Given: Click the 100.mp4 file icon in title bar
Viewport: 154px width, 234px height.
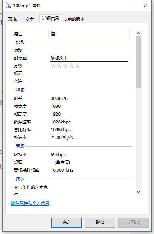Looking at the screenshot, I should pyautogui.click(x=8, y=6).
